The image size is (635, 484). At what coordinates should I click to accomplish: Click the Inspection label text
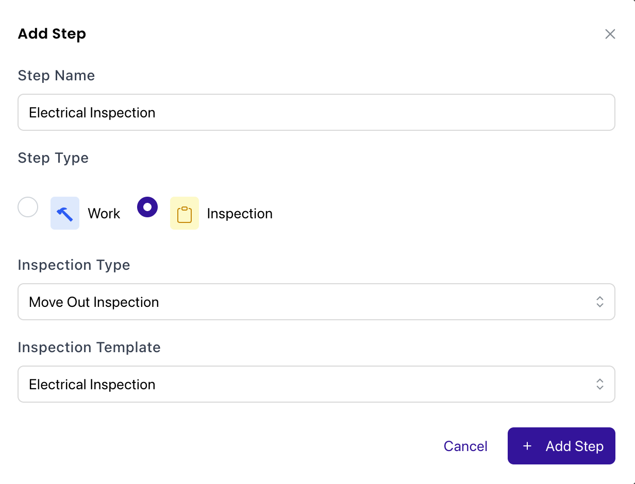tap(240, 214)
